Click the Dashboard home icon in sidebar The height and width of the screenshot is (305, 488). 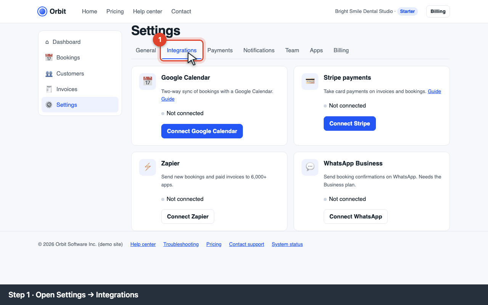click(47, 42)
